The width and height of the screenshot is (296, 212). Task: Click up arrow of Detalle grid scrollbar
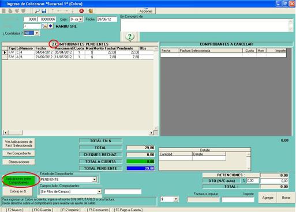click(249, 154)
